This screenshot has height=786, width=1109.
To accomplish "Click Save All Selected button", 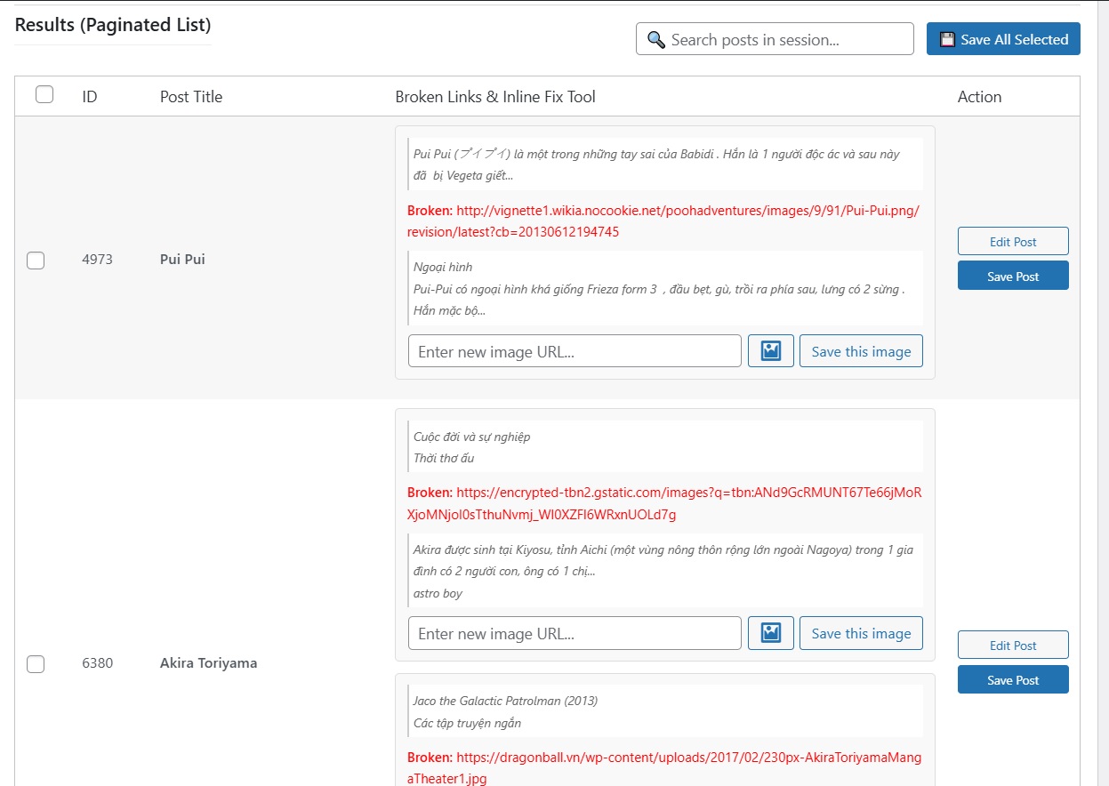I will 1003,39.
